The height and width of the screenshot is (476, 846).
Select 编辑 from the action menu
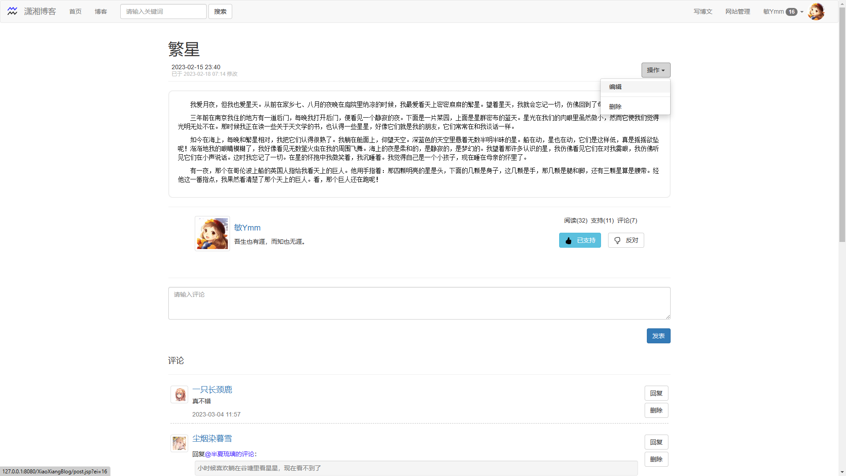615,87
